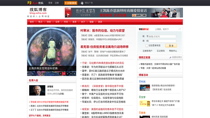Open the sunglasses thumbnail under 时尚

[x=145, y=88]
